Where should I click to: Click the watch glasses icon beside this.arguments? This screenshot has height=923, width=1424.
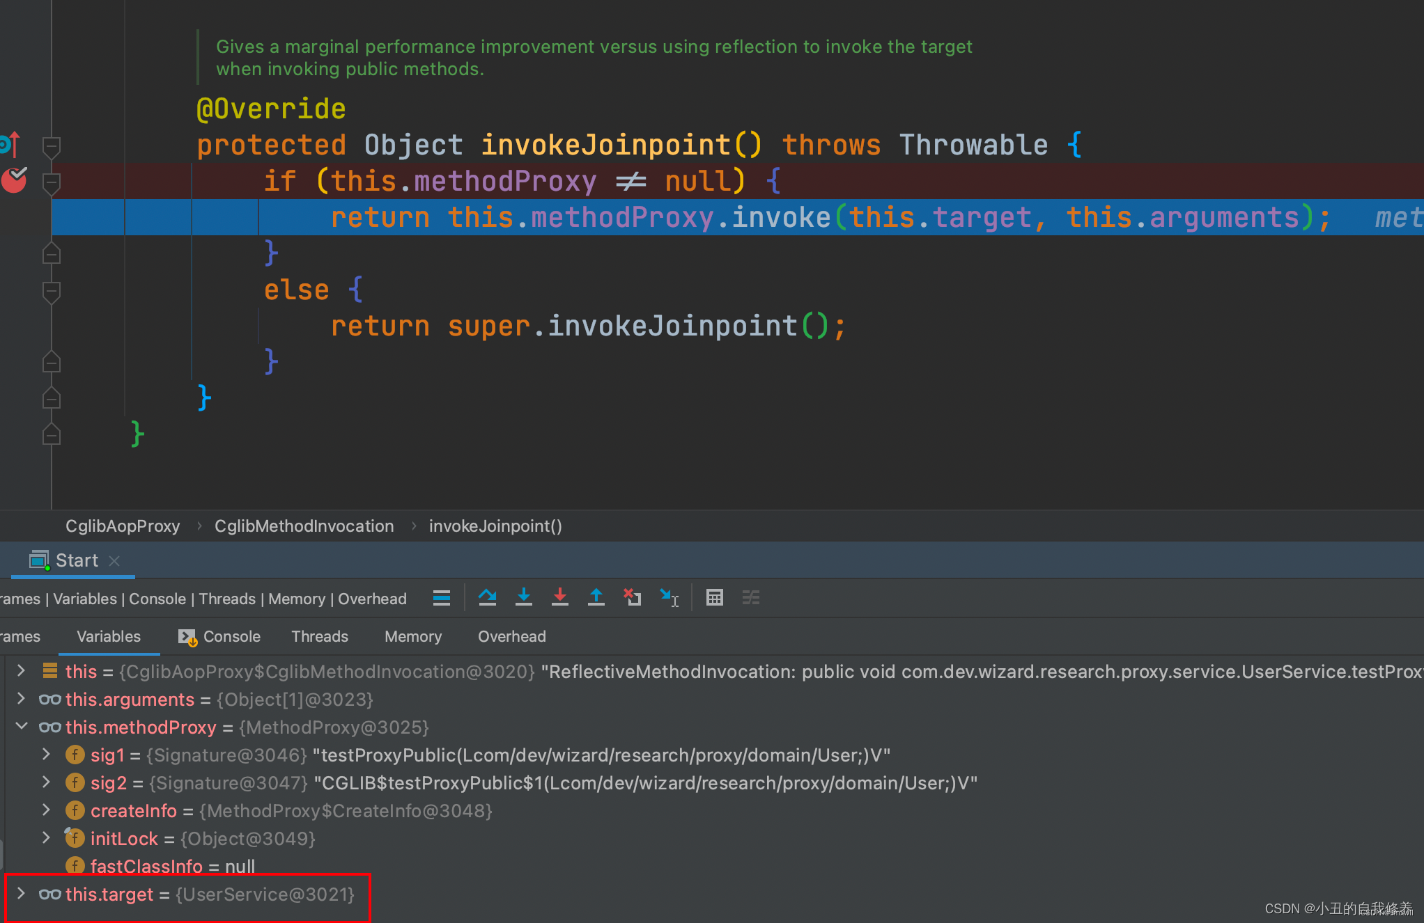click(x=49, y=700)
